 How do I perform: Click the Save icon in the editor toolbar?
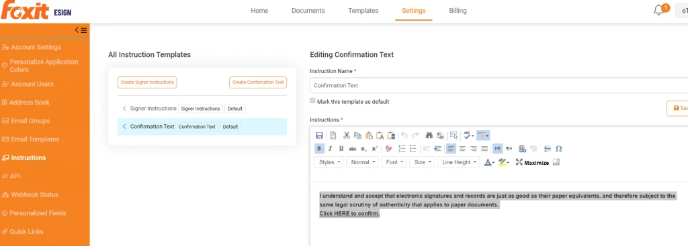(319, 135)
